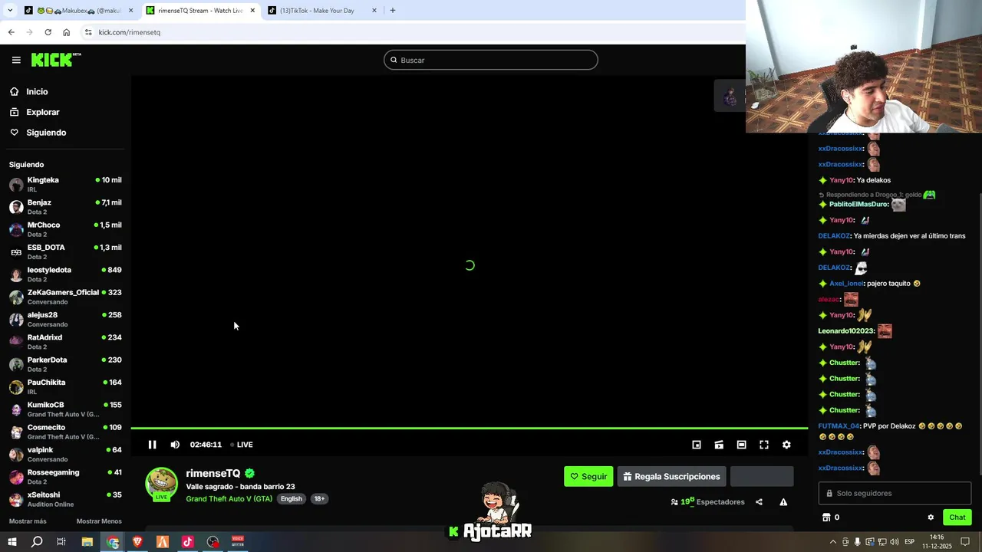This screenshot has width=982, height=552.
Task: Open PauChikita channel
Action: [x=65, y=386]
